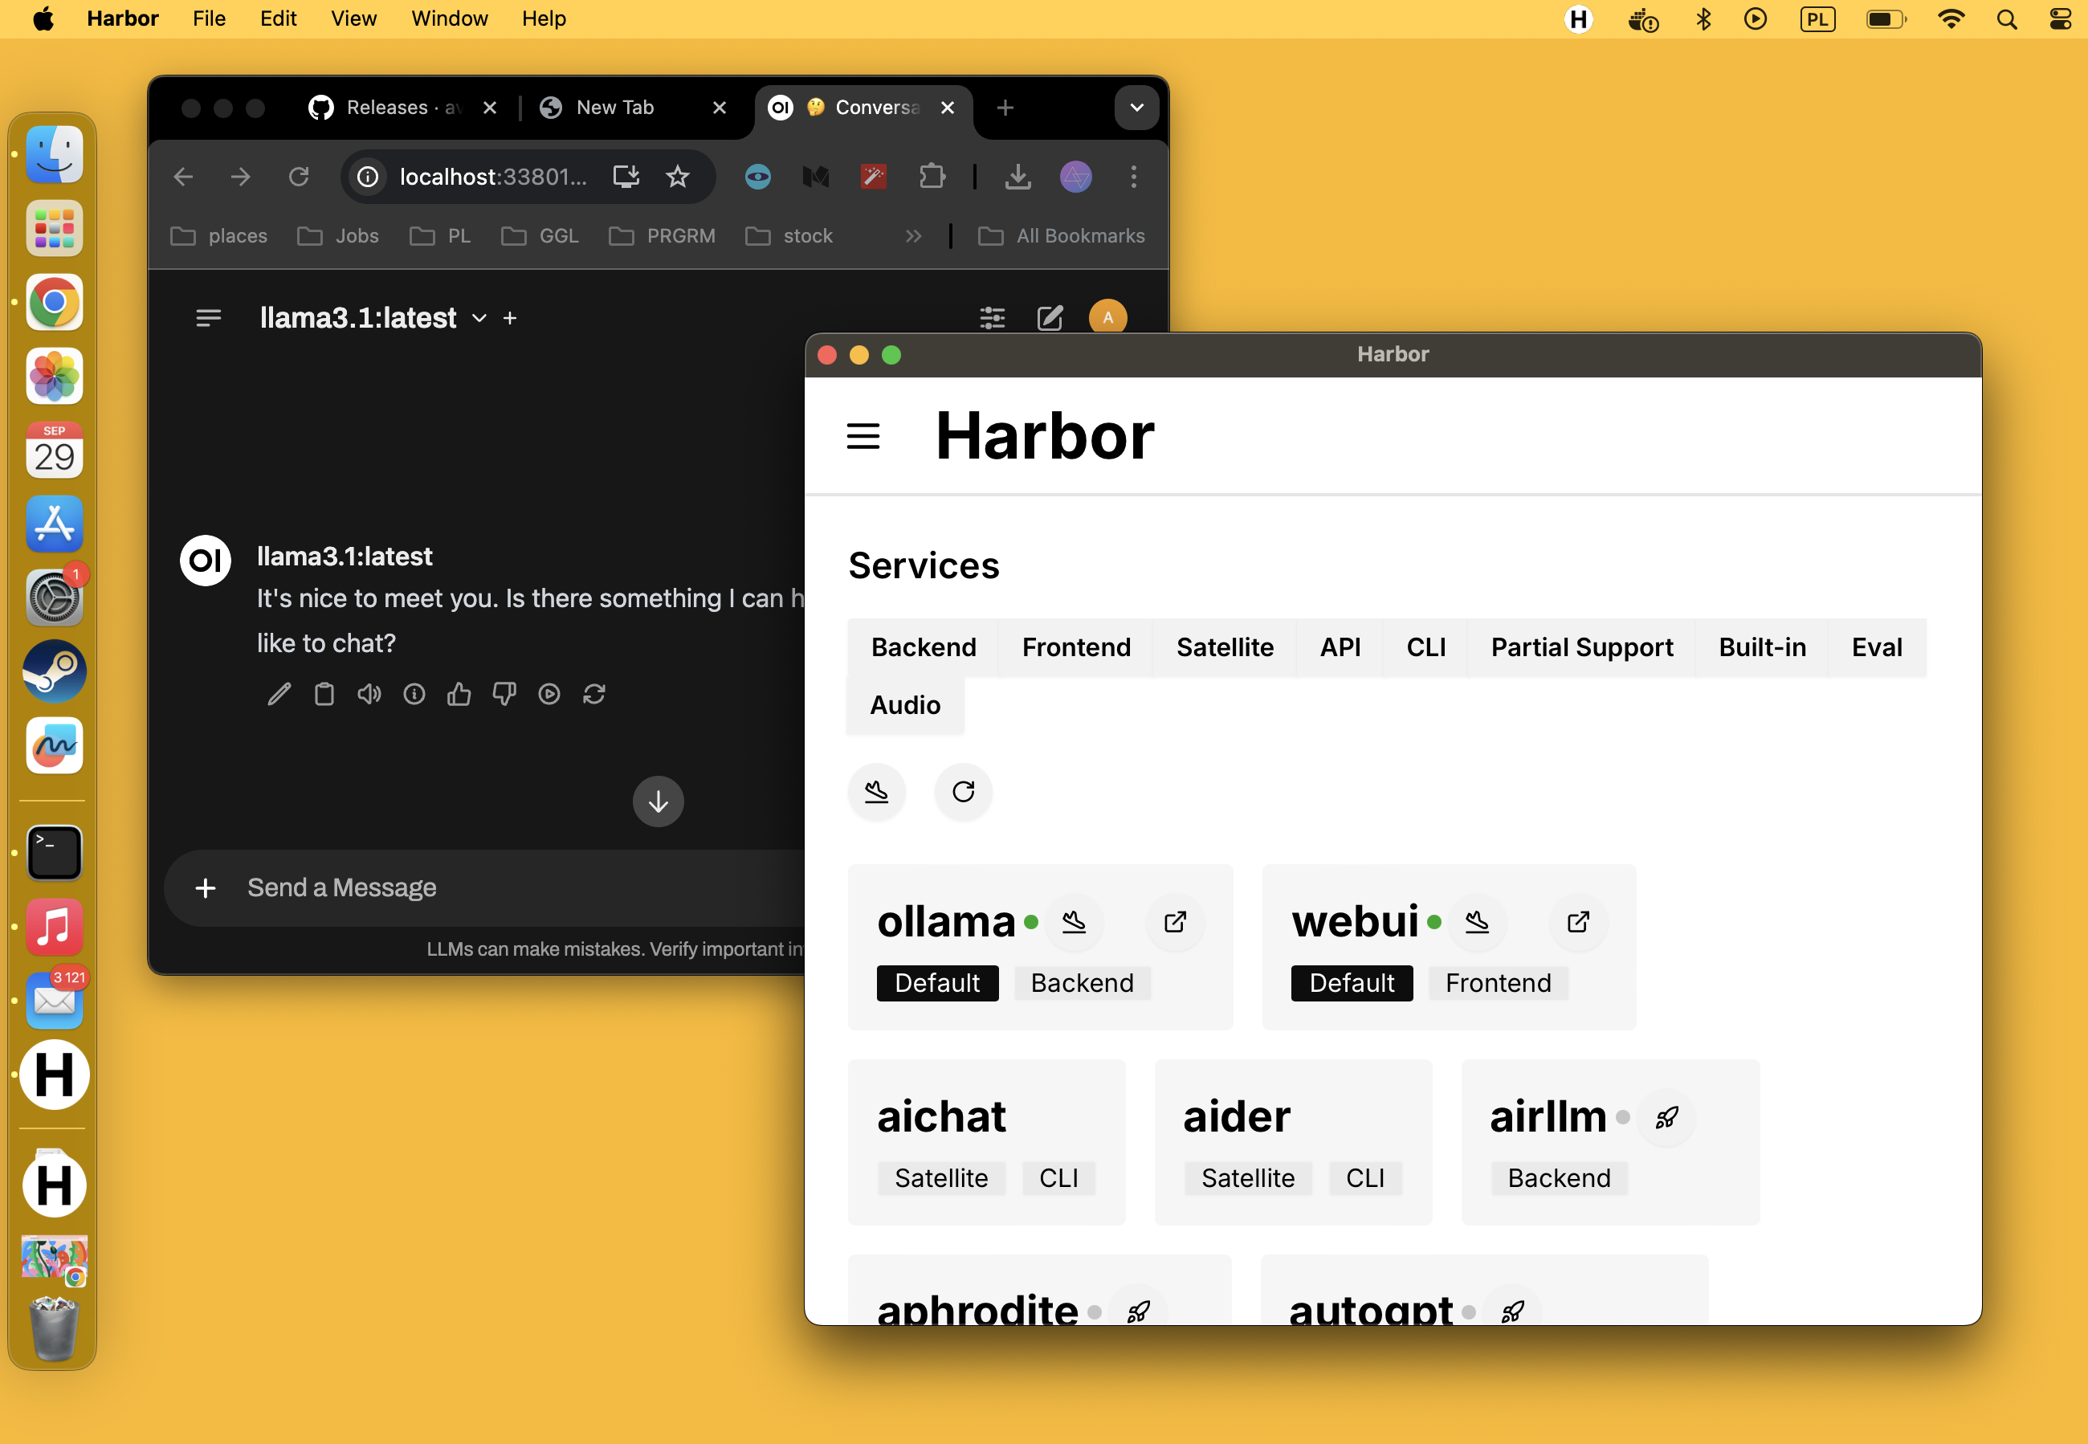Select the Frontend filter tab in Harbor
Viewport: 2088px width, 1444px height.
click(1076, 646)
